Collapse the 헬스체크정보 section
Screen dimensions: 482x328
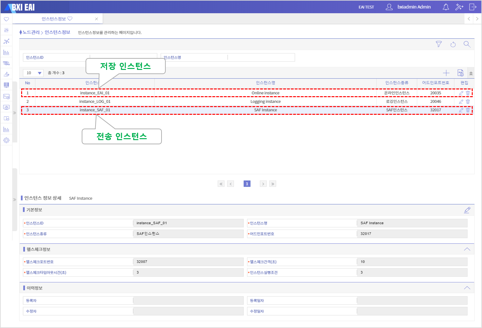(467, 249)
